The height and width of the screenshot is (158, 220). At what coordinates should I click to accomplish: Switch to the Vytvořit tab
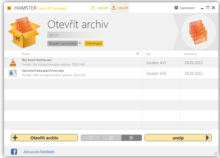100,8
